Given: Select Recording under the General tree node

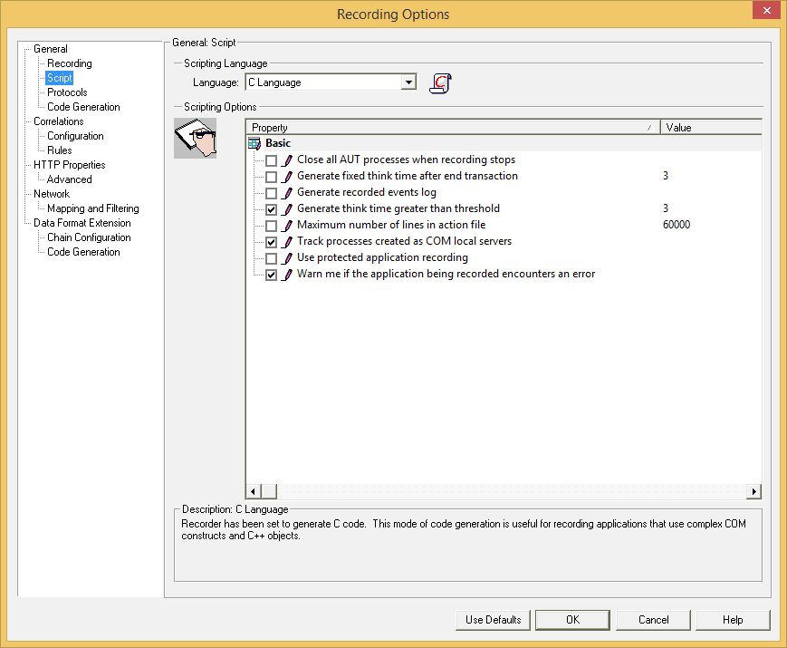Looking at the screenshot, I should coord(70,63).
